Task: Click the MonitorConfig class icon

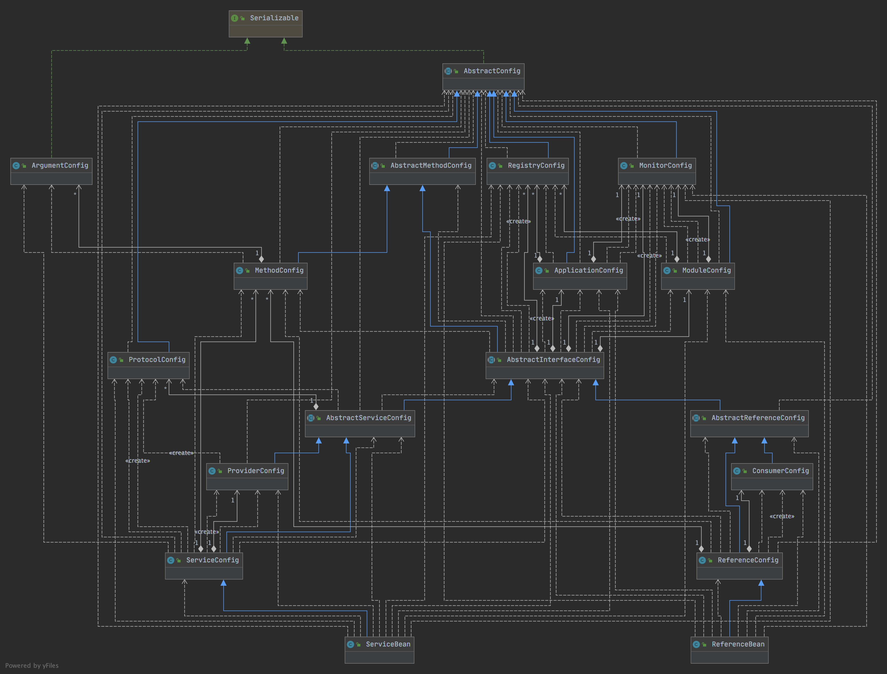Action: point(624,166)
